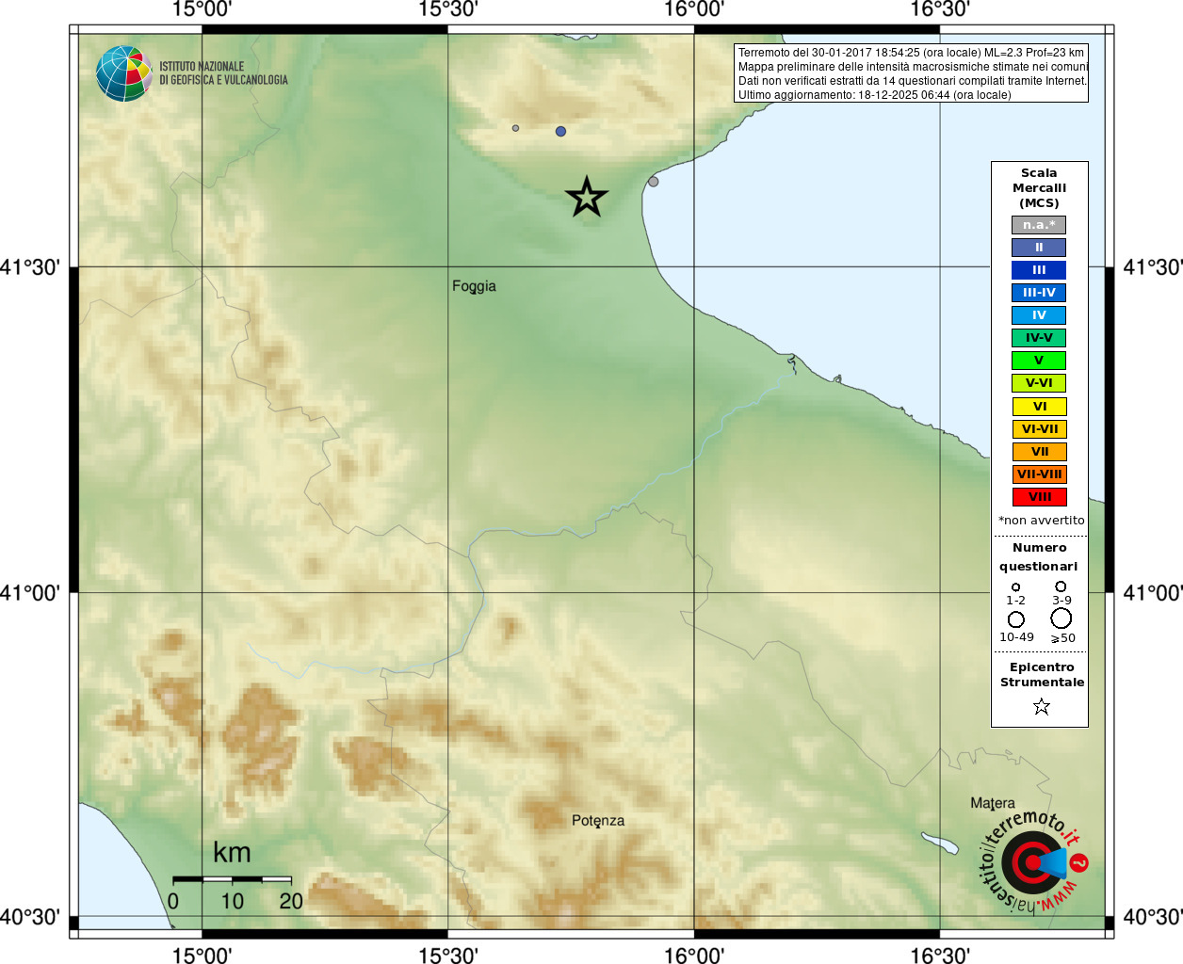Click the 'Terremoto del 30-01-2017' info line
The image size is (1183, 964).
click(x=911, y=53)
